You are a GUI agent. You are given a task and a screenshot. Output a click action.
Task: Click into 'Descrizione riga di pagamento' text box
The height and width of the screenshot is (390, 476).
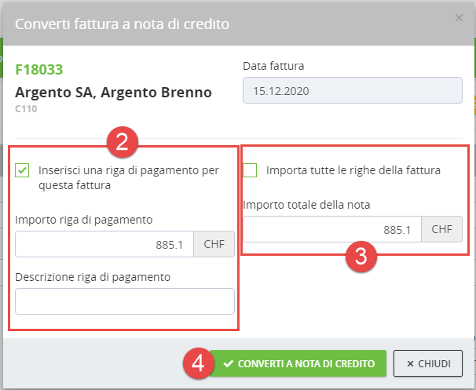[x=125, y=301]
